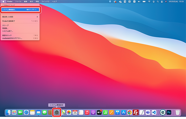186x119 pixels.
Task: Open Podcasts from the Dock
Action: (93, 112)
